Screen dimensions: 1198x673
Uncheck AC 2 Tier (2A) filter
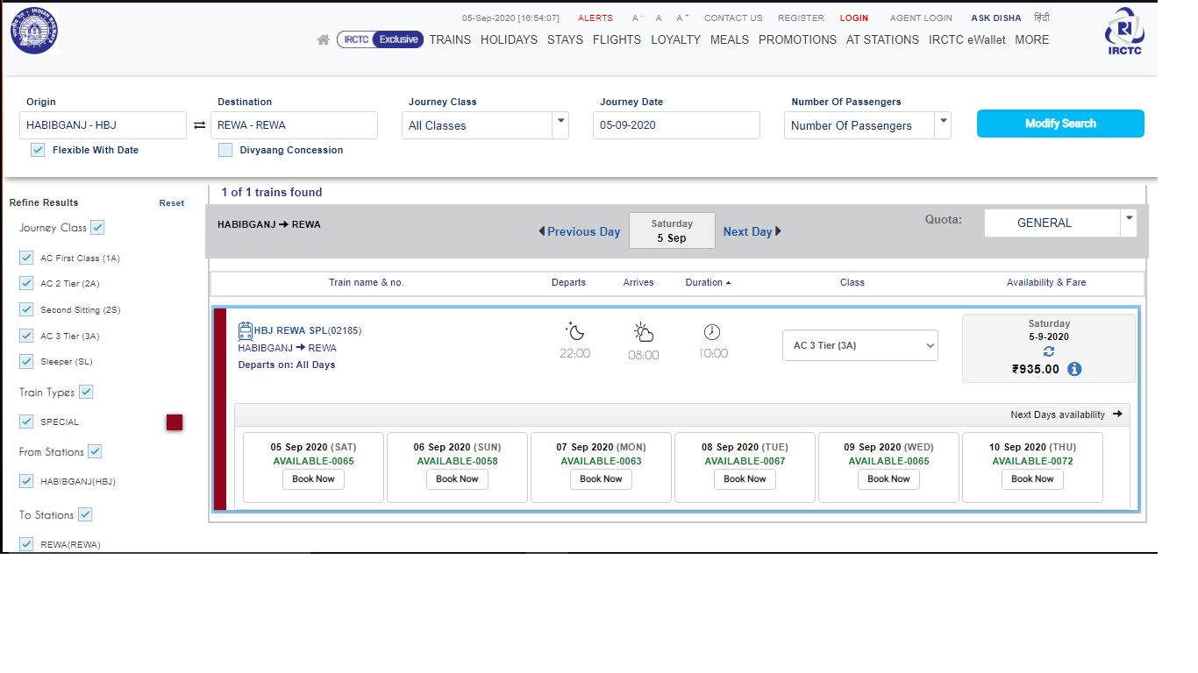(26, 284)
